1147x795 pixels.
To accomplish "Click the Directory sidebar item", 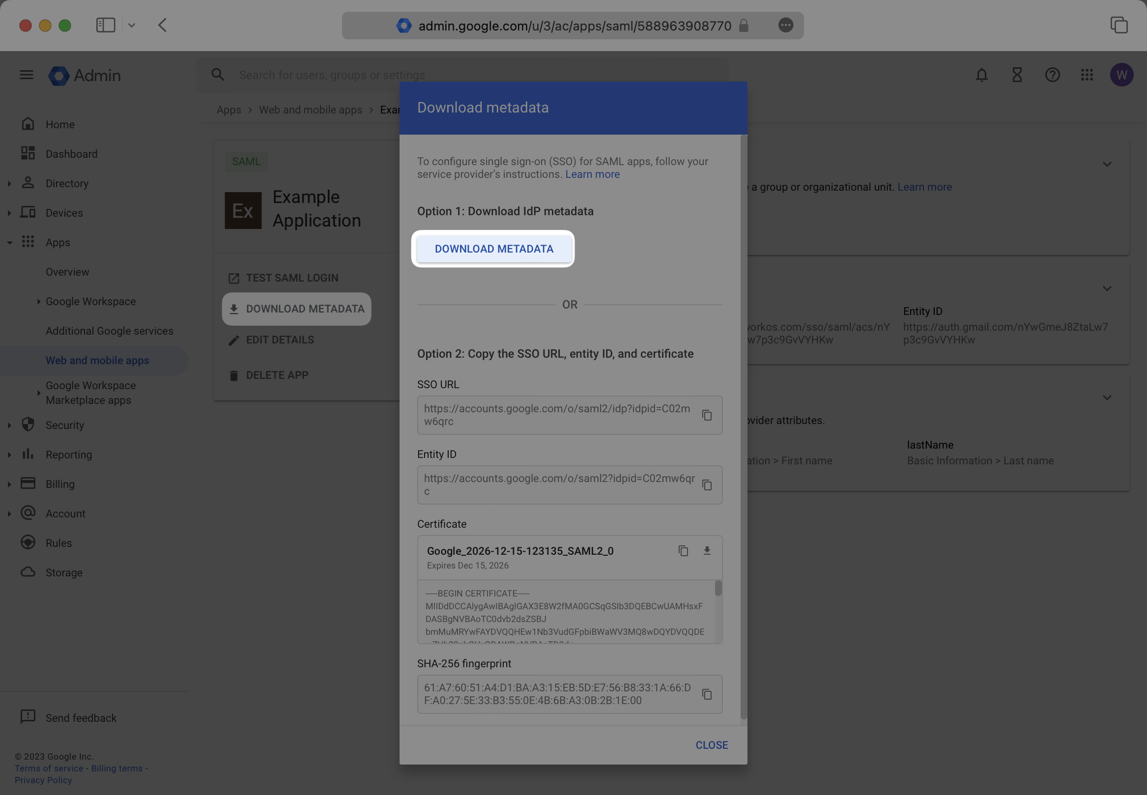I will pyautogui.click(x=67, y=183).
